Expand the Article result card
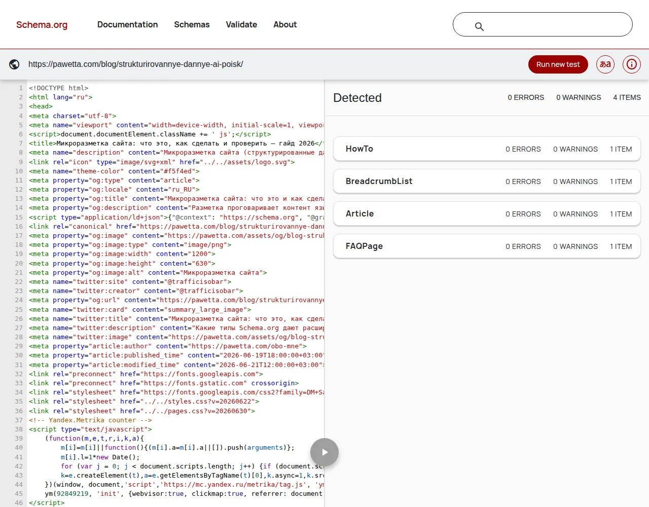This screenshot has height=507, width=649. point(487,214)
